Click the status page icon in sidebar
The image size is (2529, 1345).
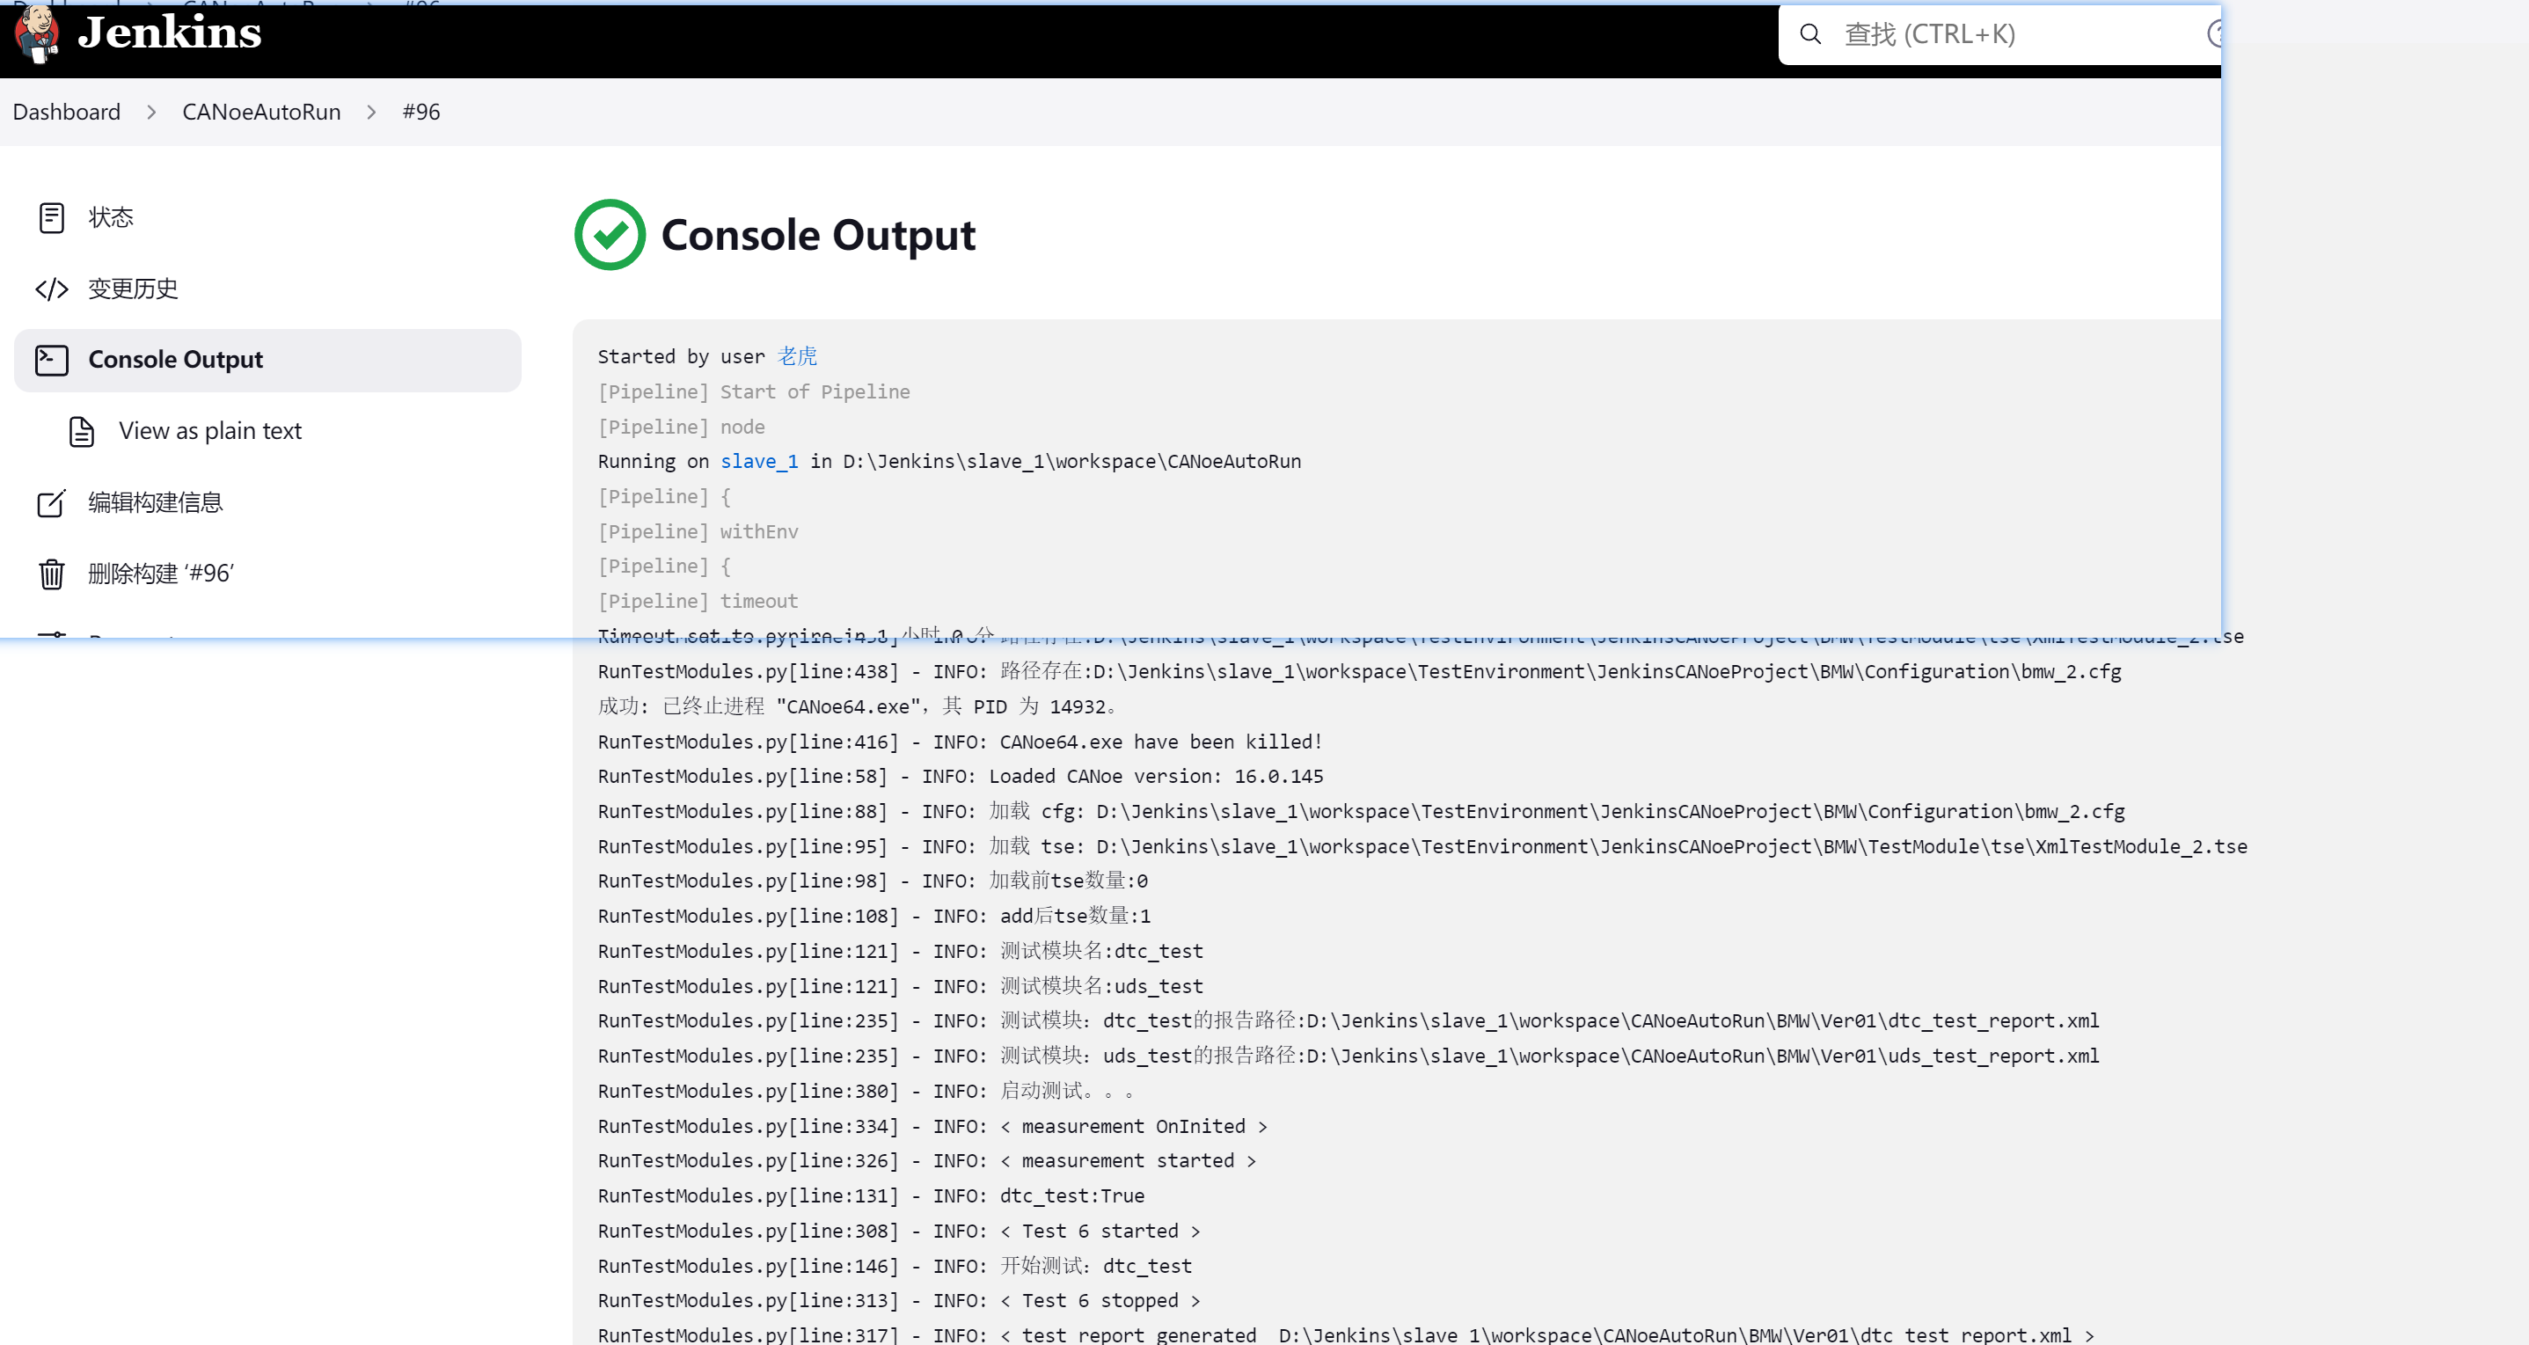(51, 218)
